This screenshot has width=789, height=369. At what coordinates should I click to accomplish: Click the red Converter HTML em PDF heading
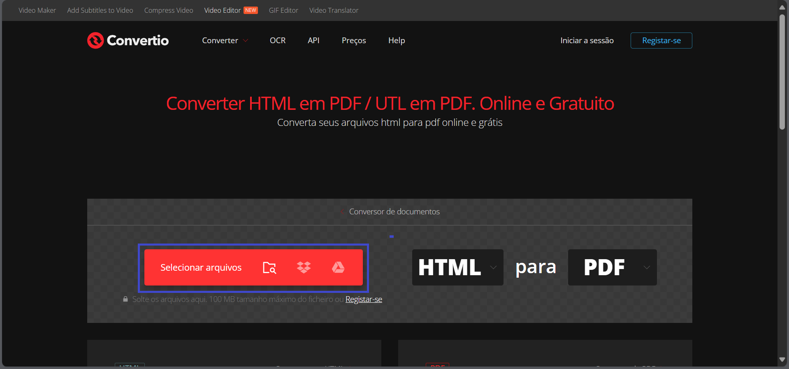pos(390,103)
